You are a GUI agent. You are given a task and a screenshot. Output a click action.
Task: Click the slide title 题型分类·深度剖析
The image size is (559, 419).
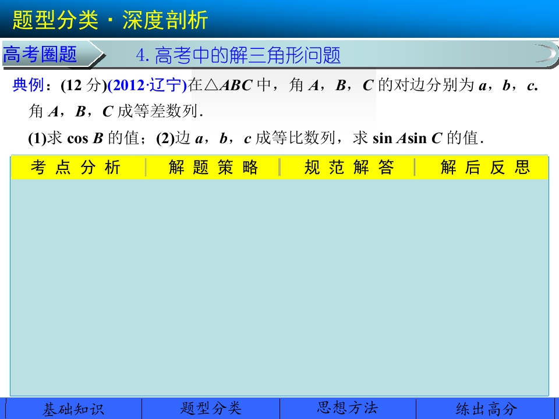110,20
